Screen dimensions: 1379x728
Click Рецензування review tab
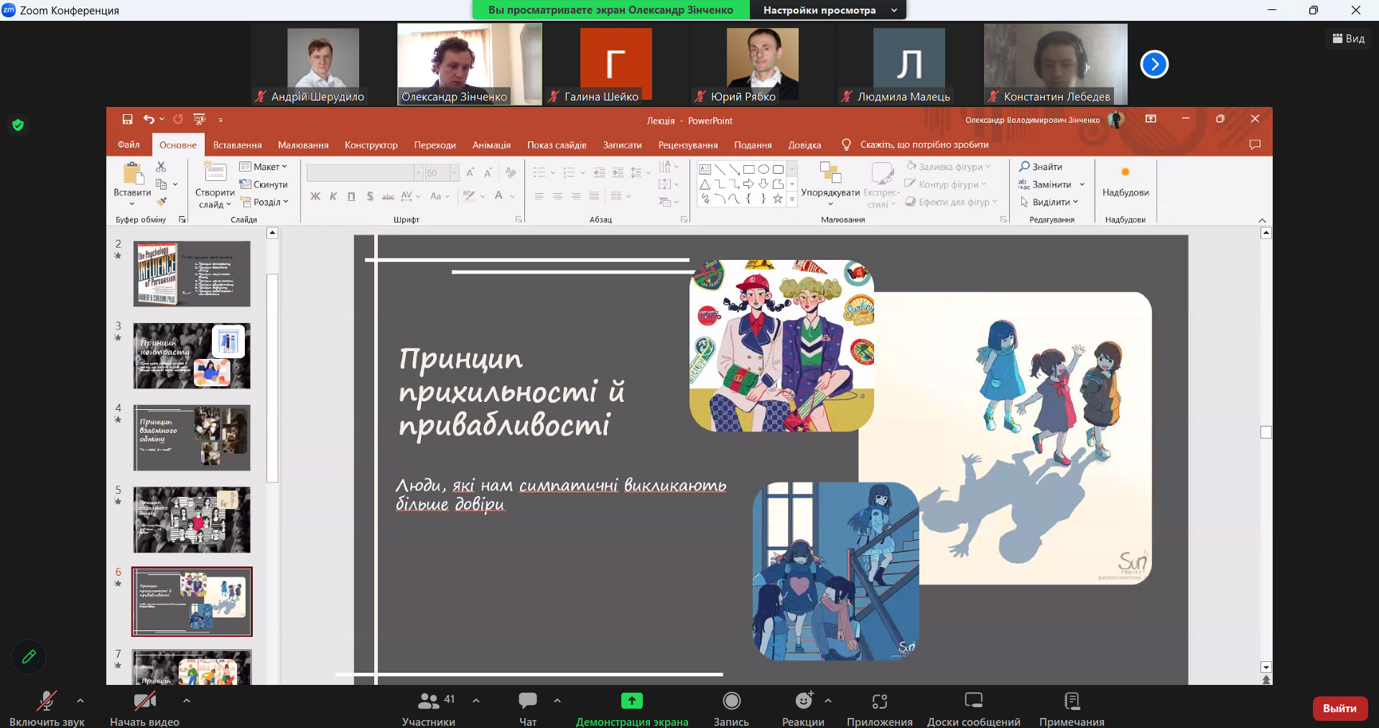point(688,144)
